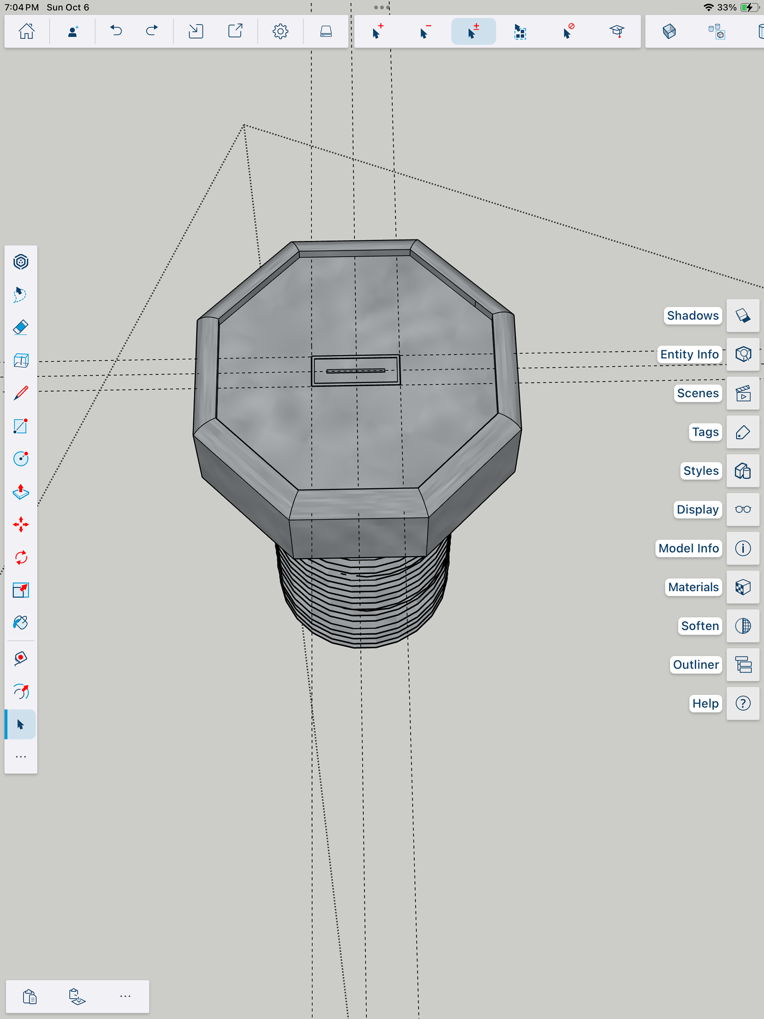Pick the Pencil line tool
The image size is (764, 1019).
pos(21,393)
